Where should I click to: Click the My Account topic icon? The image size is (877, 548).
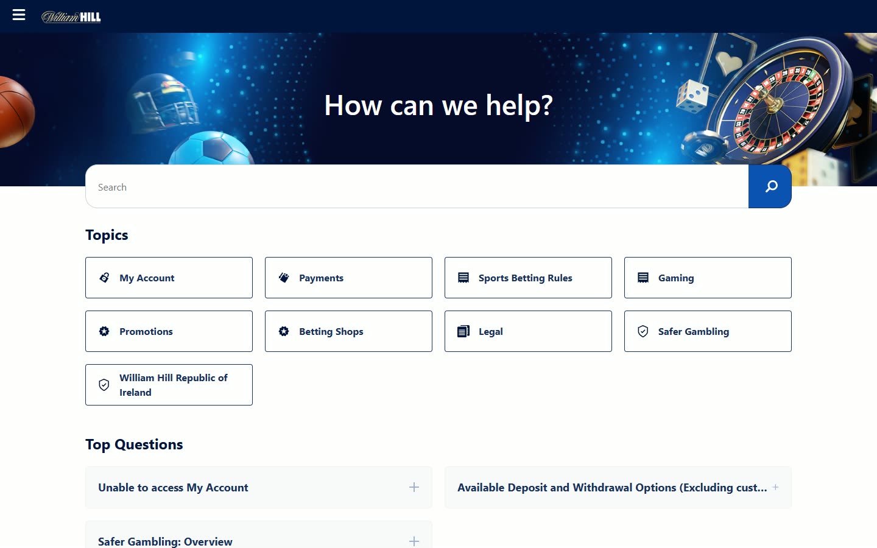point(104,278)
